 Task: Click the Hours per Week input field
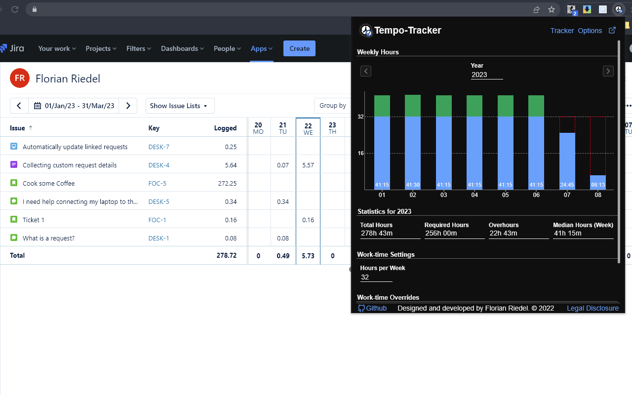pyautogui.click(x=376, y=277)
